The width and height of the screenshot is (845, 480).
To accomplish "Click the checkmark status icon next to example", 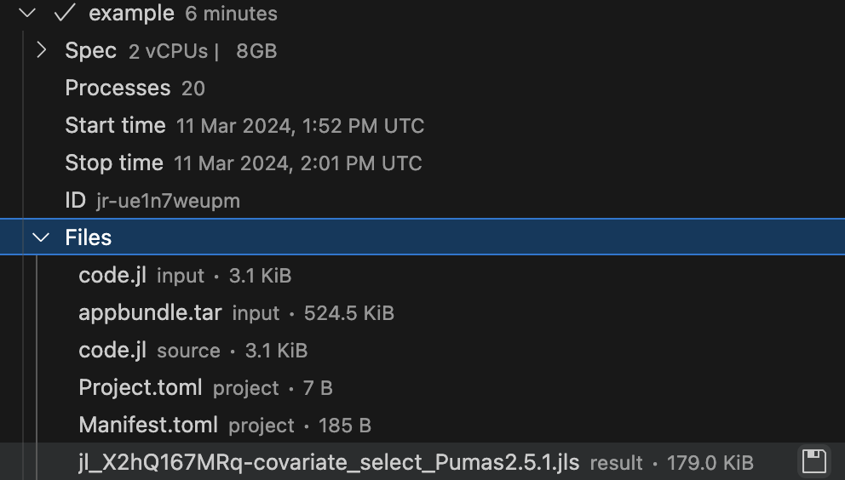I will click(x=65, y=14).
